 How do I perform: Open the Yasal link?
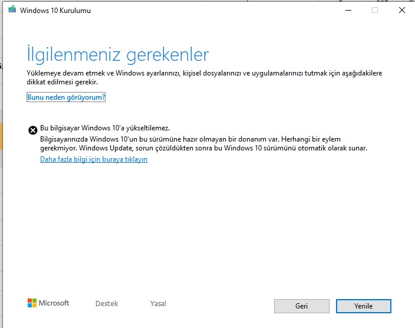pos(158,303)
